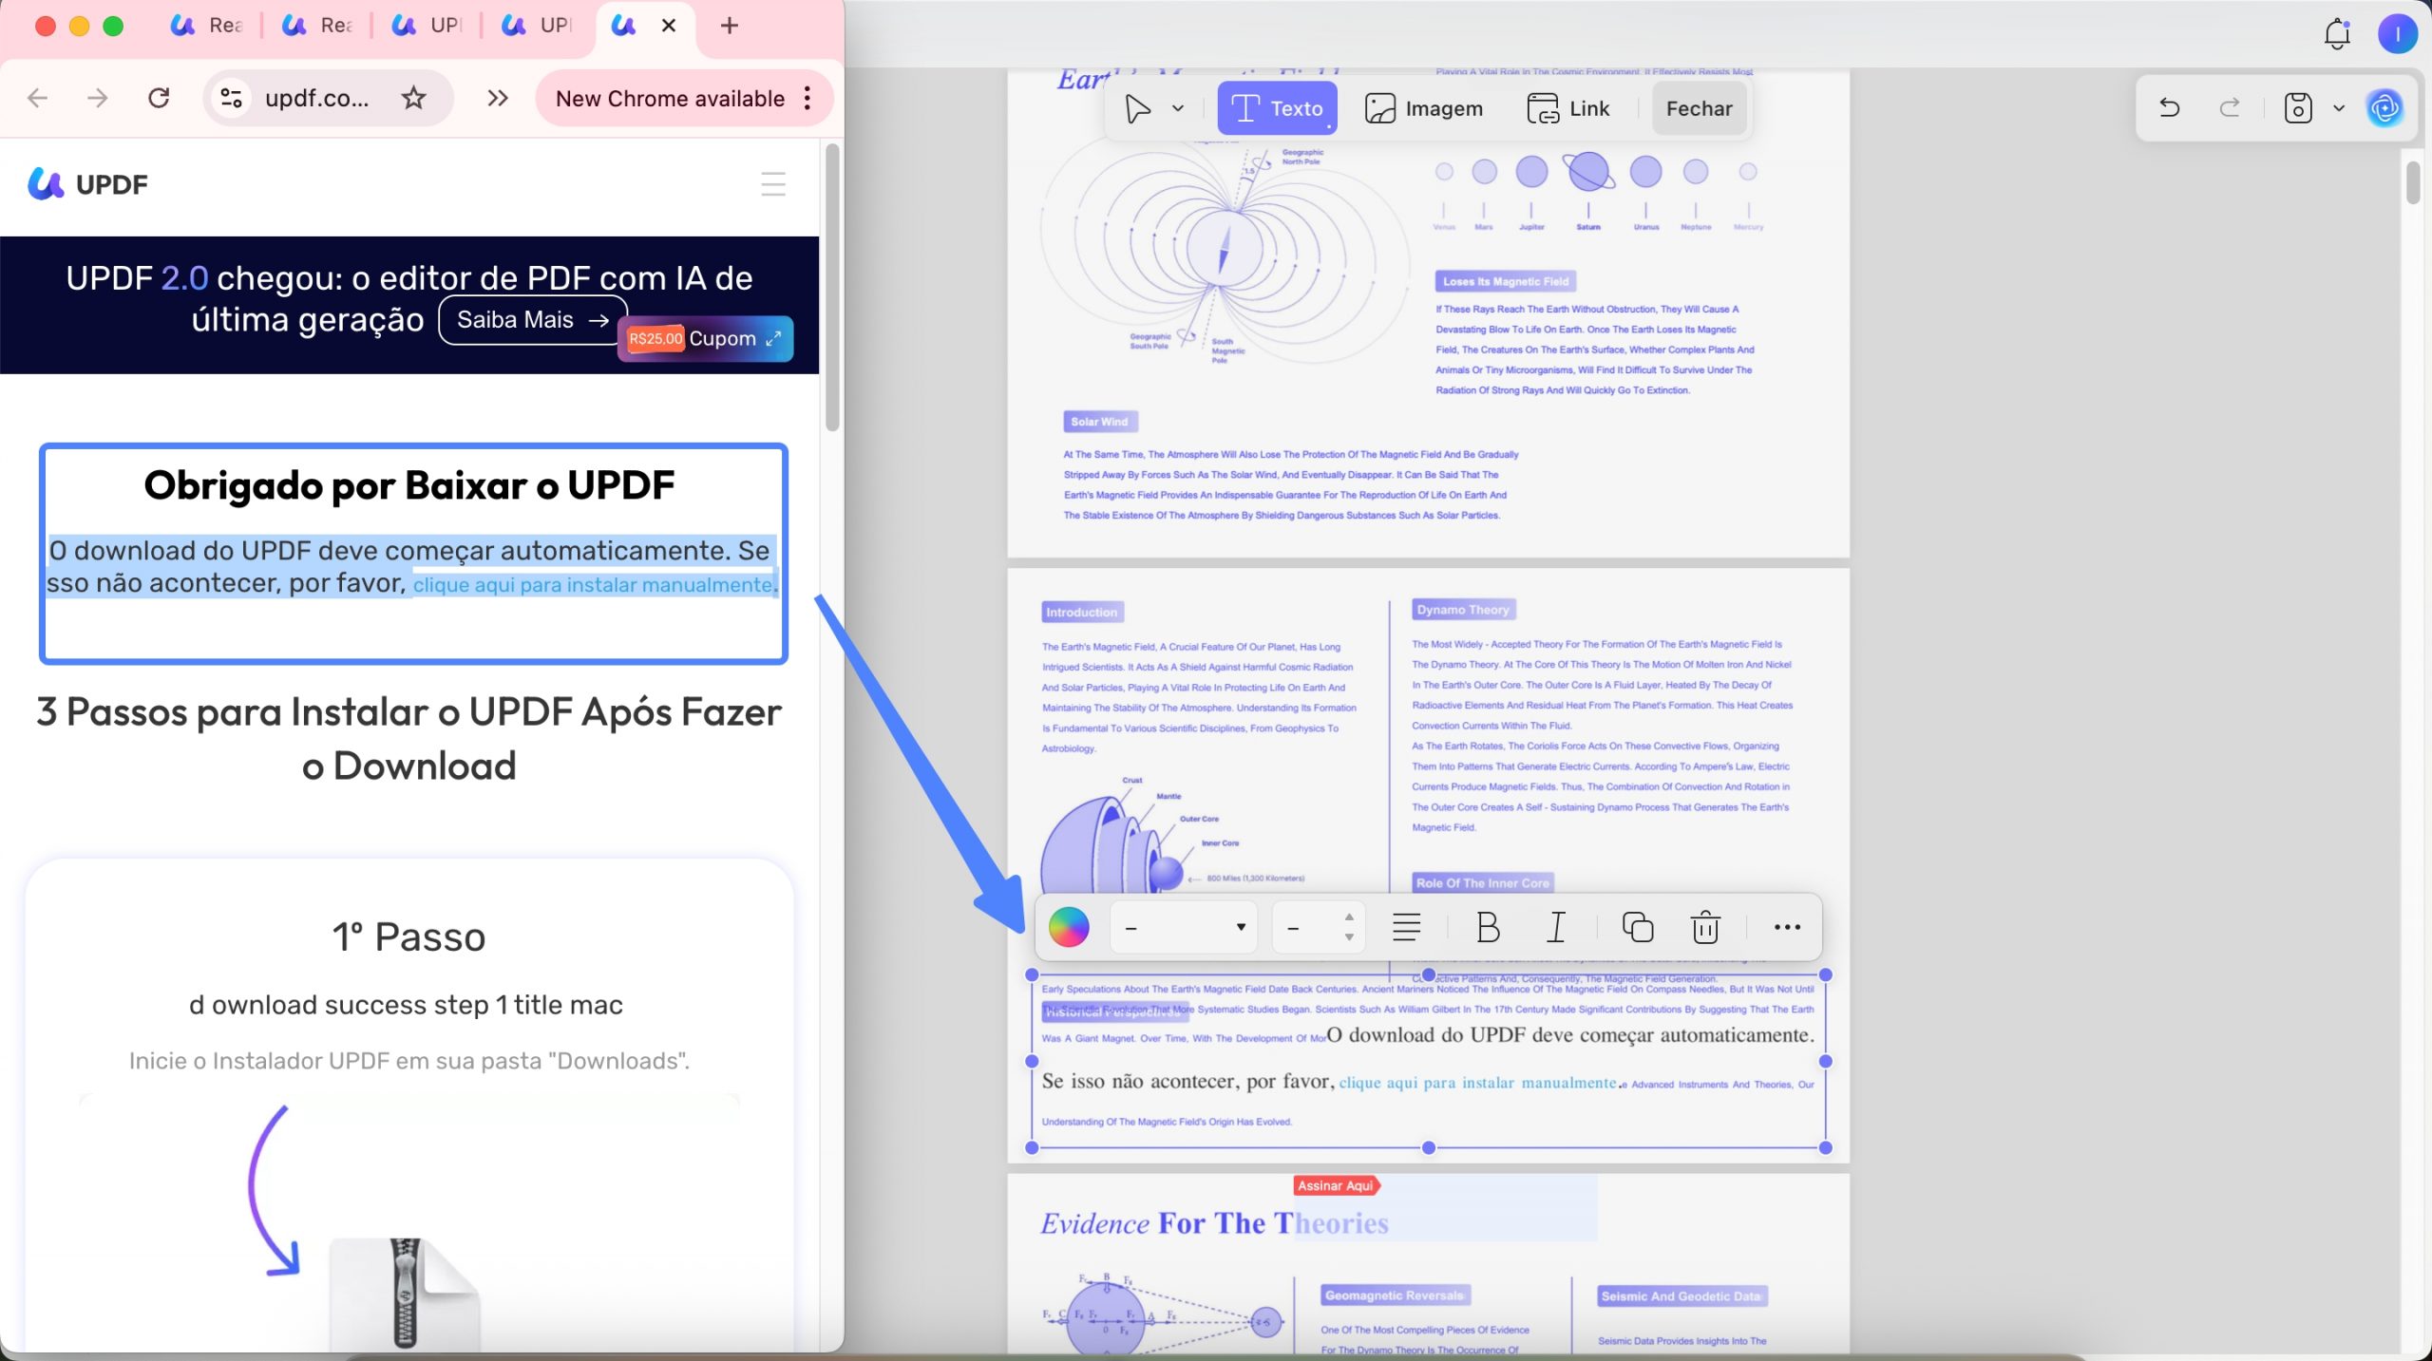Image resolution: width=2432 pixels, height=1361 pixels.
Task: Switch to the first 'Rea' Chrome tab
Action: 207,26
